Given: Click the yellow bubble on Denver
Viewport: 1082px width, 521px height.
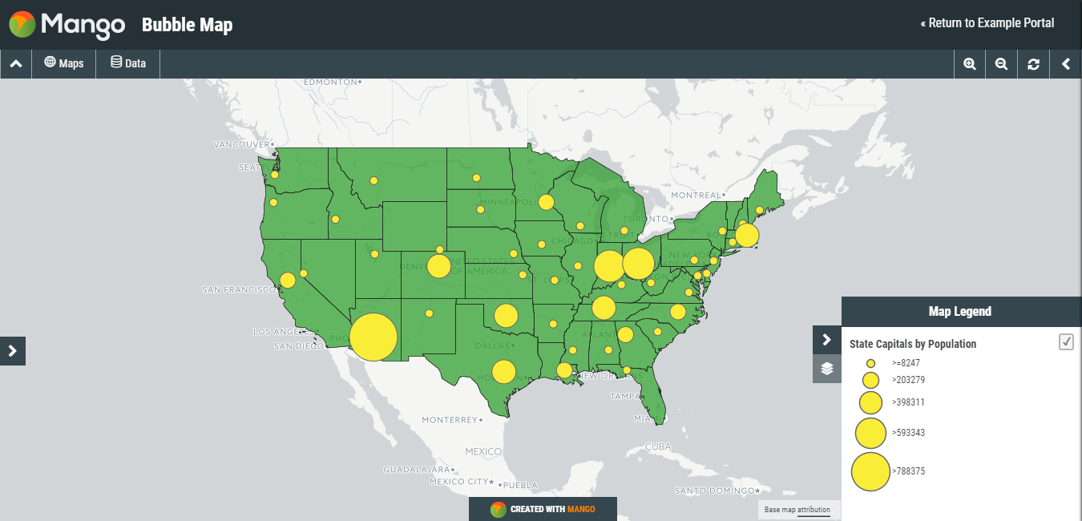Looking at the screenshot, I should pos(439,266).
